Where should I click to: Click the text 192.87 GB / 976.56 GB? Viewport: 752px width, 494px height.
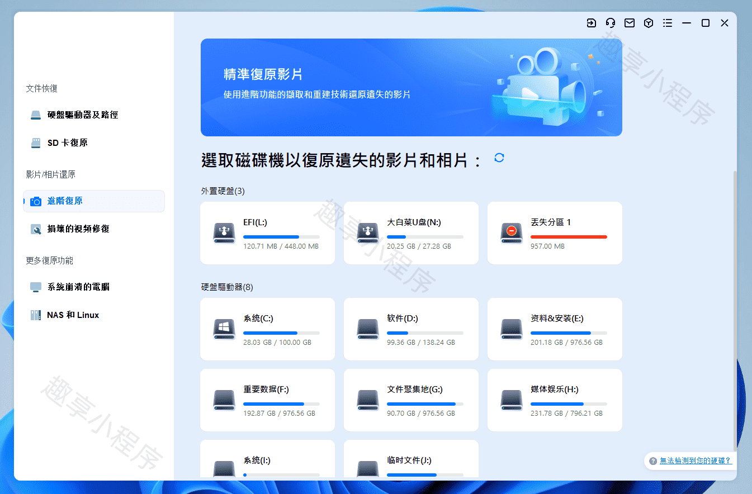pyautogui.click(x=279, y=414)
